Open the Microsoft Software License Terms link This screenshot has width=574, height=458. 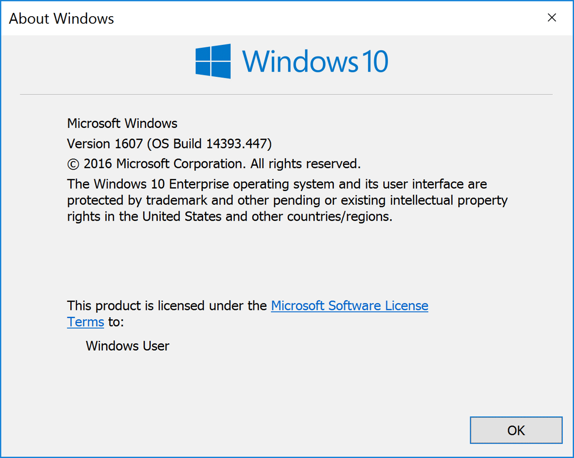tap(349, 306)
